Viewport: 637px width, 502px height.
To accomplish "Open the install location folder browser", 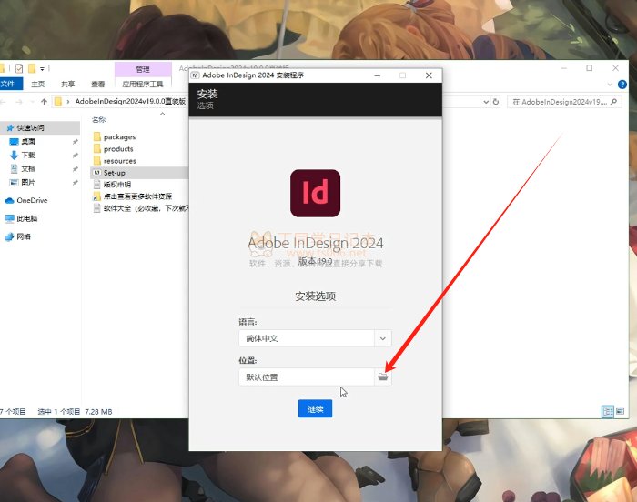I will pos(383,376).
